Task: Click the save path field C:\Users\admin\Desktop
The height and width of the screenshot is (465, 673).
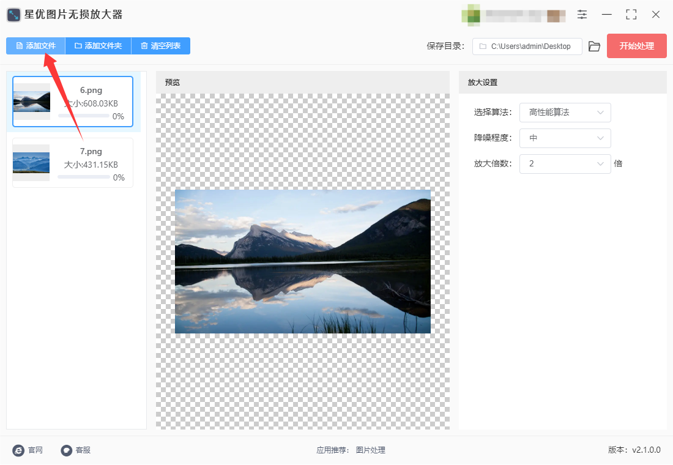Action: pyautogui.click(x=527, y=46)
